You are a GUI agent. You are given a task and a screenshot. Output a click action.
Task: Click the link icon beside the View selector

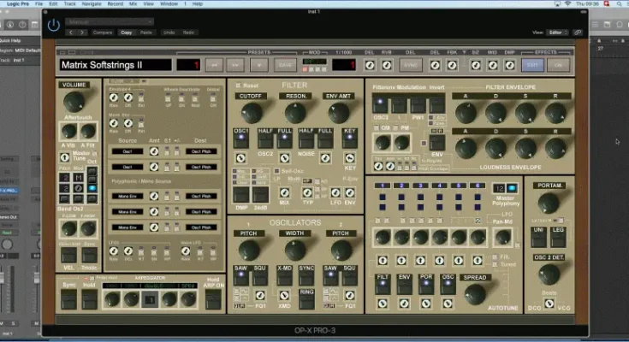pyautogui.click(x=579, y=32)
